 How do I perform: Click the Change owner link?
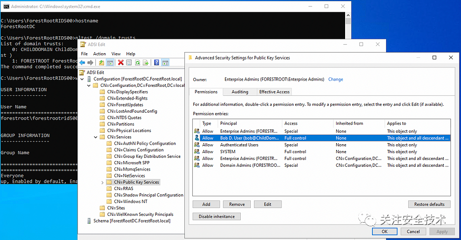pos(336,79)
